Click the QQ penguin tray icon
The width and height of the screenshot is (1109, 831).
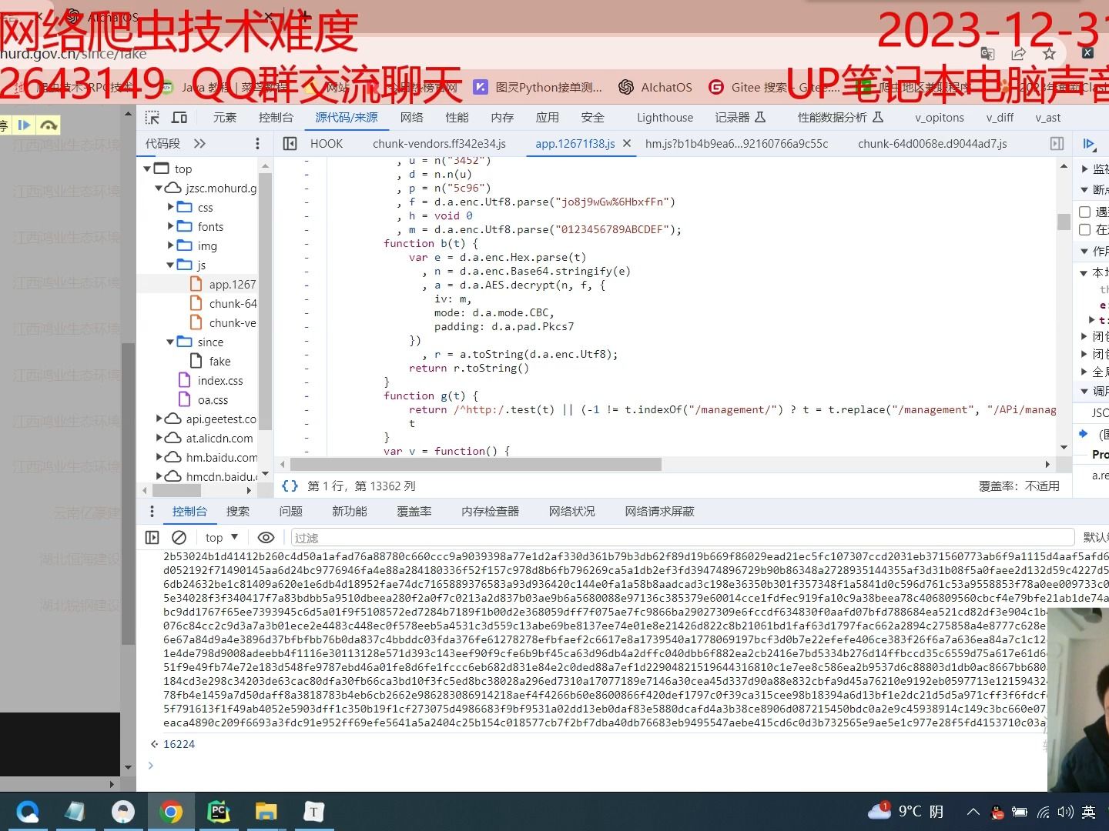(997, 812)
